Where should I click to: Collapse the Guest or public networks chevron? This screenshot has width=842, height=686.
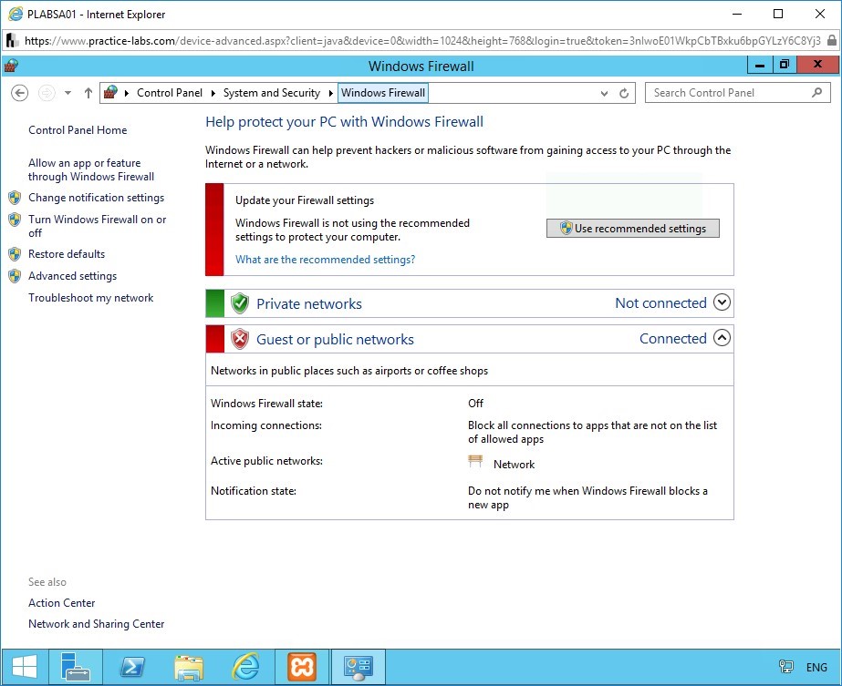coord(722,338)
